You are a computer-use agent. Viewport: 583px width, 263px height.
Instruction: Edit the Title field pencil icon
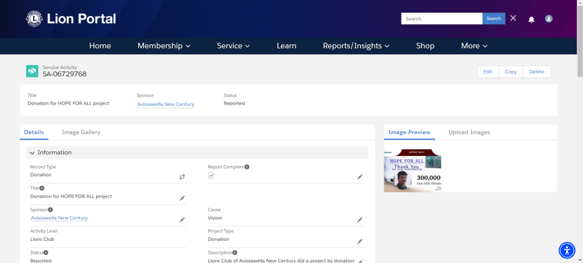click(182, 198)
